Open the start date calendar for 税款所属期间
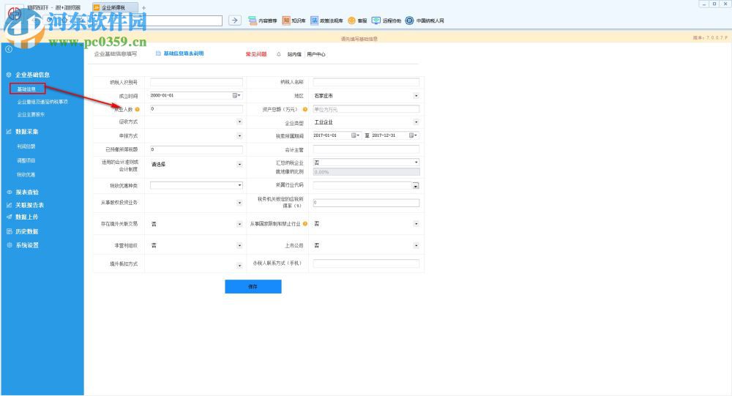The width and height of the screenshot is (732, 396). coord(355,135)
